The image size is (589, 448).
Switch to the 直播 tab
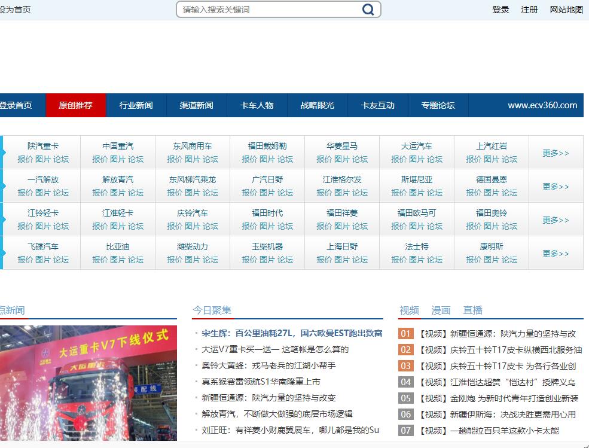pos(472,310)
